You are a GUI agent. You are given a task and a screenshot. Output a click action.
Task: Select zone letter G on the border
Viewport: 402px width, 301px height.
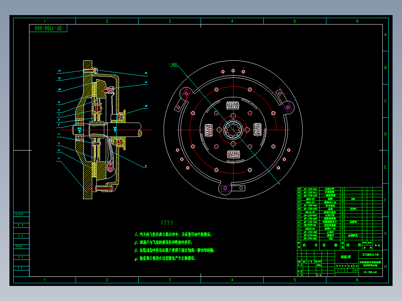pyautogui.click(x=385, y=233)
